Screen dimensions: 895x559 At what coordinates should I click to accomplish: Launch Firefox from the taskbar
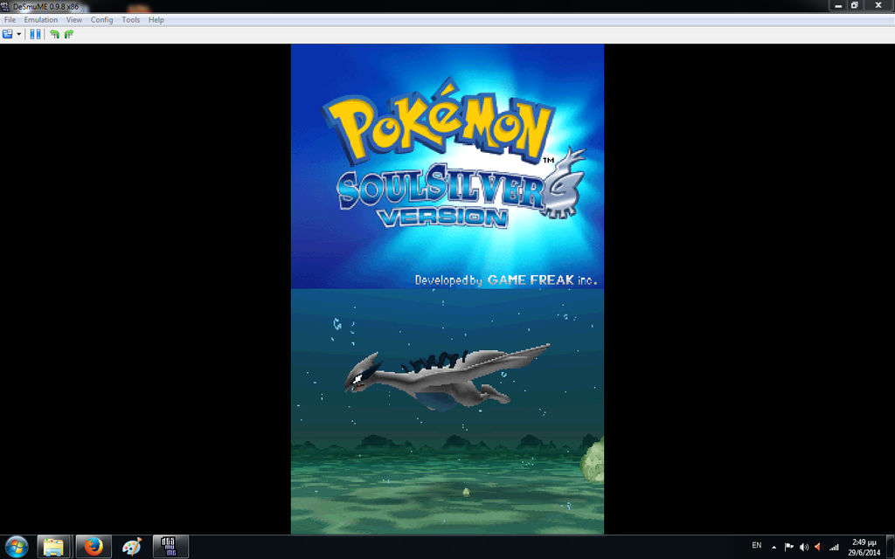click(x=93, y=547)
